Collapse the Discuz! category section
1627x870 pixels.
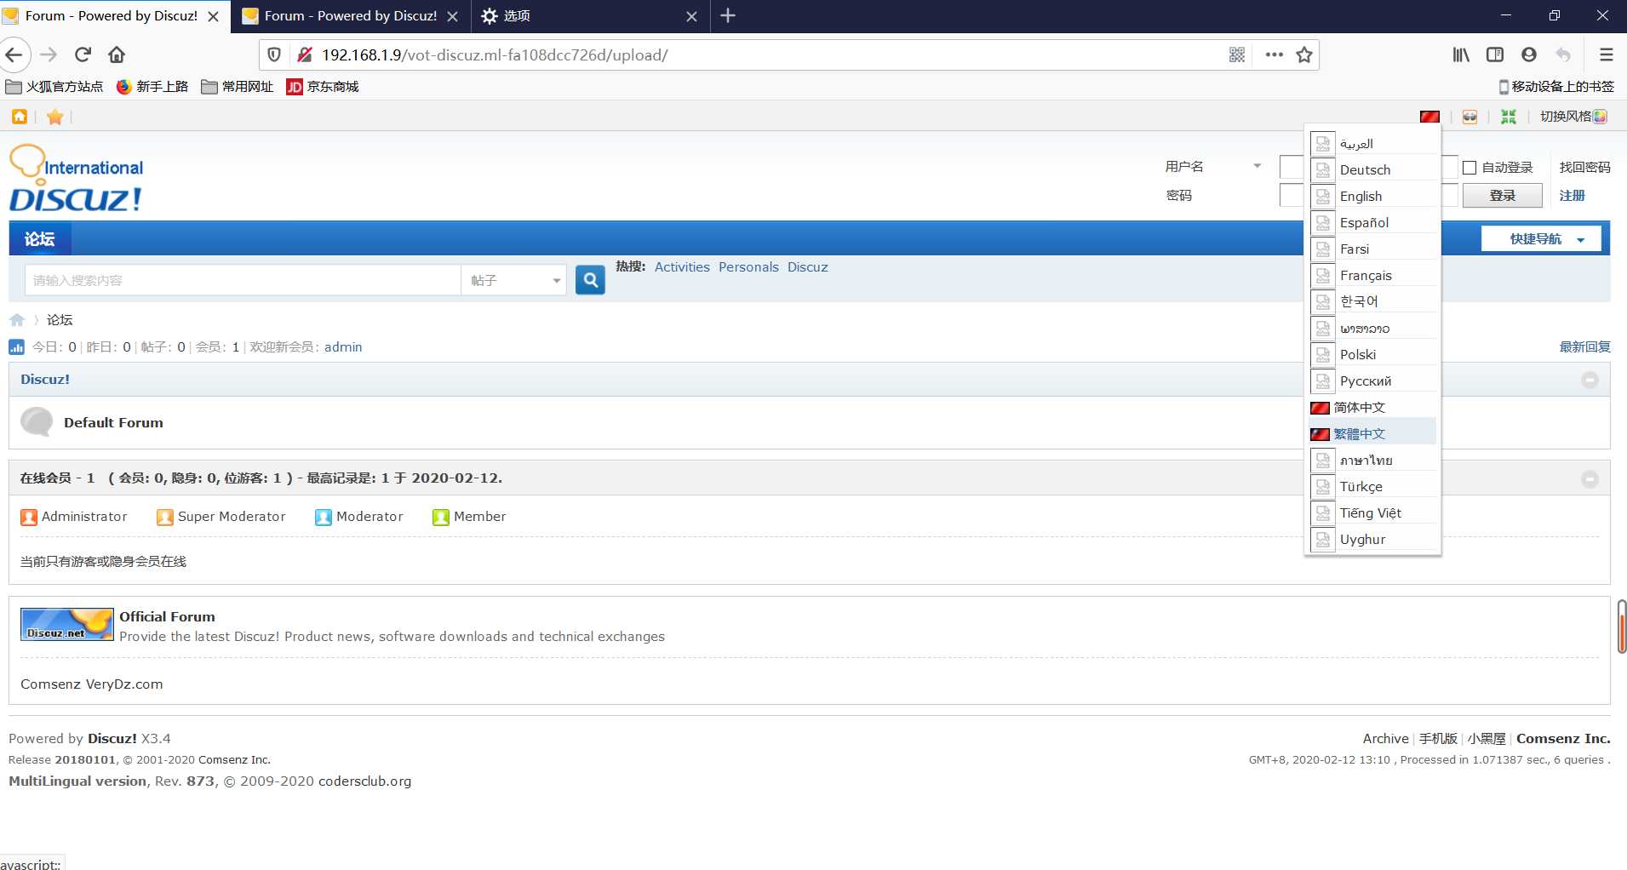[1590, 380]
